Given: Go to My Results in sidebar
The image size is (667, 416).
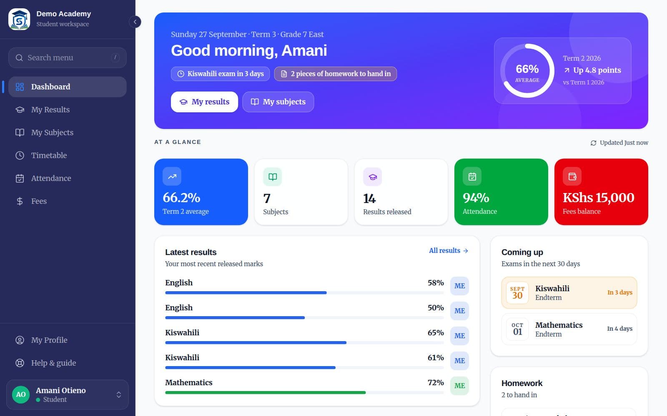Looking at the screenshot, I should coord(68,110).
